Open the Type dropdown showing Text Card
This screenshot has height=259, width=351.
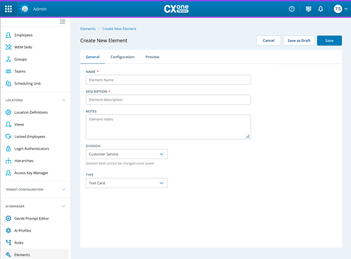127,183
